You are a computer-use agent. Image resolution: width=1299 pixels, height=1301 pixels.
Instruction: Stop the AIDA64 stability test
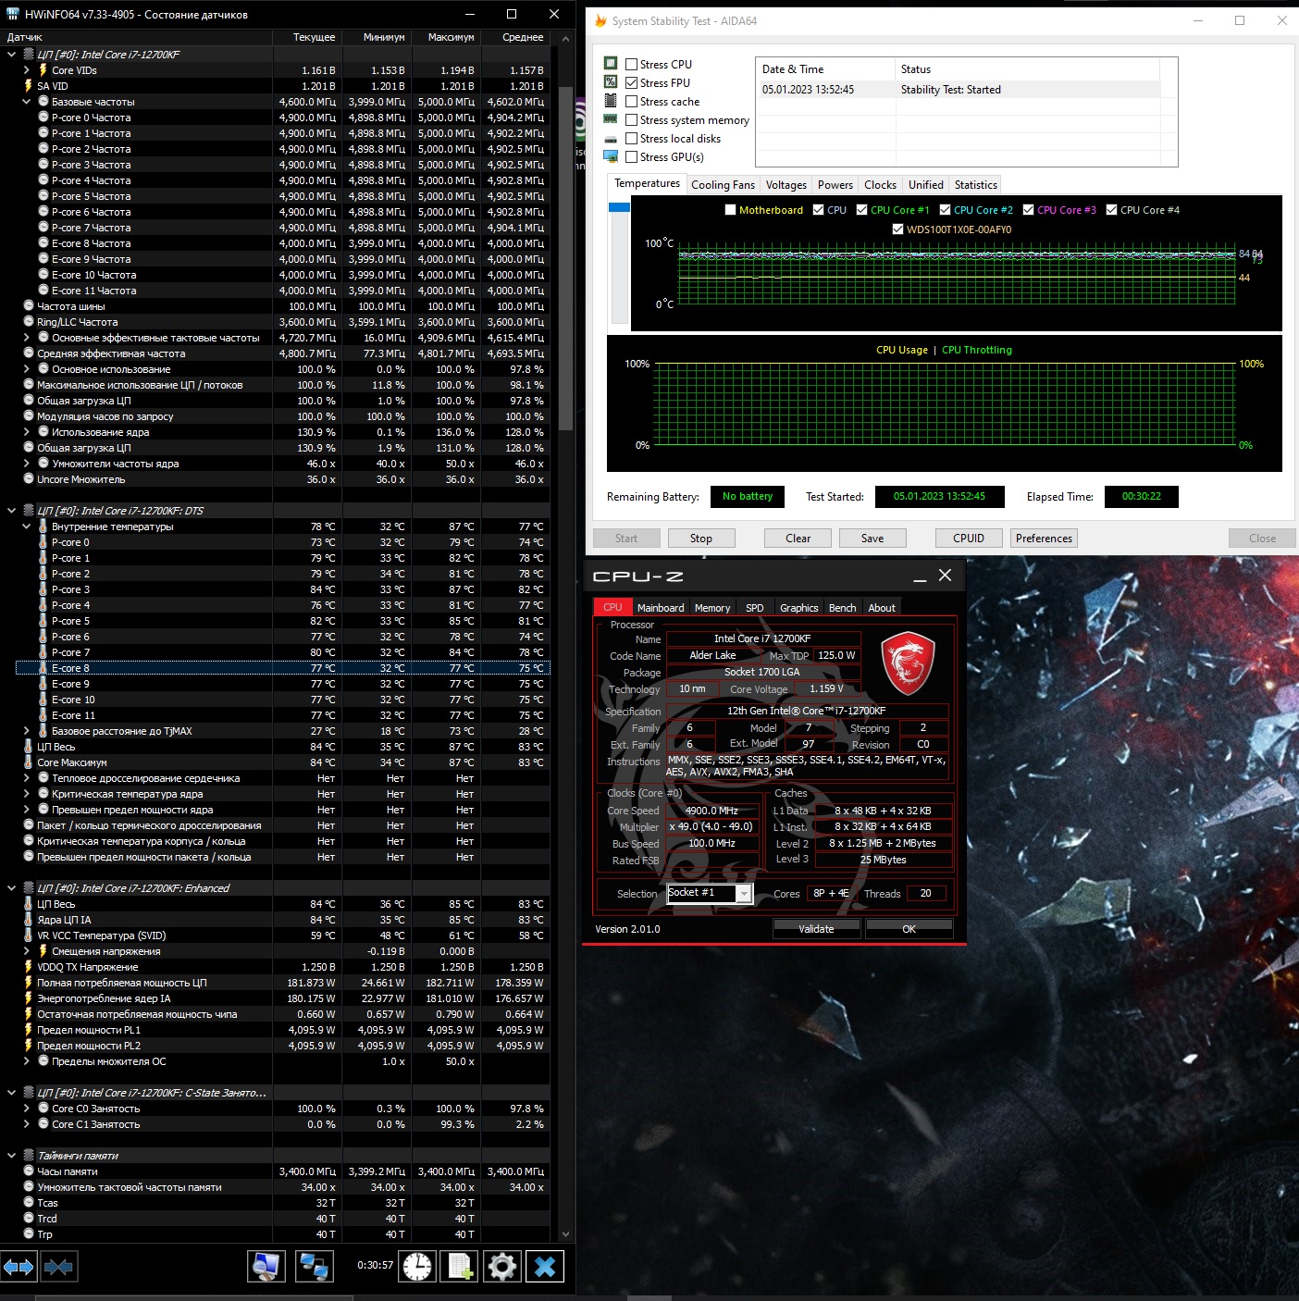pos(701,539)
